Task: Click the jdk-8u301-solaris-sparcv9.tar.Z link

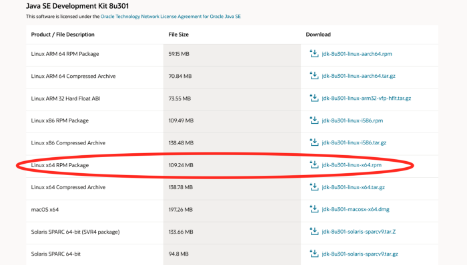Action: click(359, 232)
